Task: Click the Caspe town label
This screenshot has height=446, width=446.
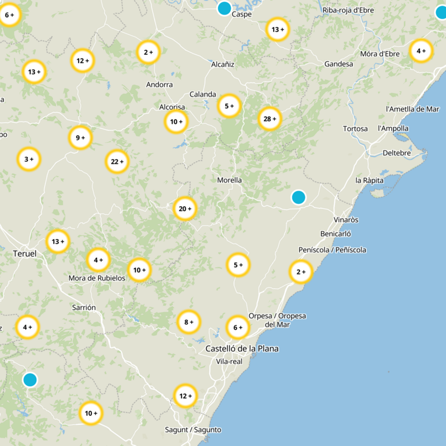Action: click(x=242, y=14)
